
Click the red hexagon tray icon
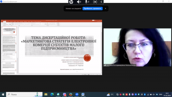[121, 95]
